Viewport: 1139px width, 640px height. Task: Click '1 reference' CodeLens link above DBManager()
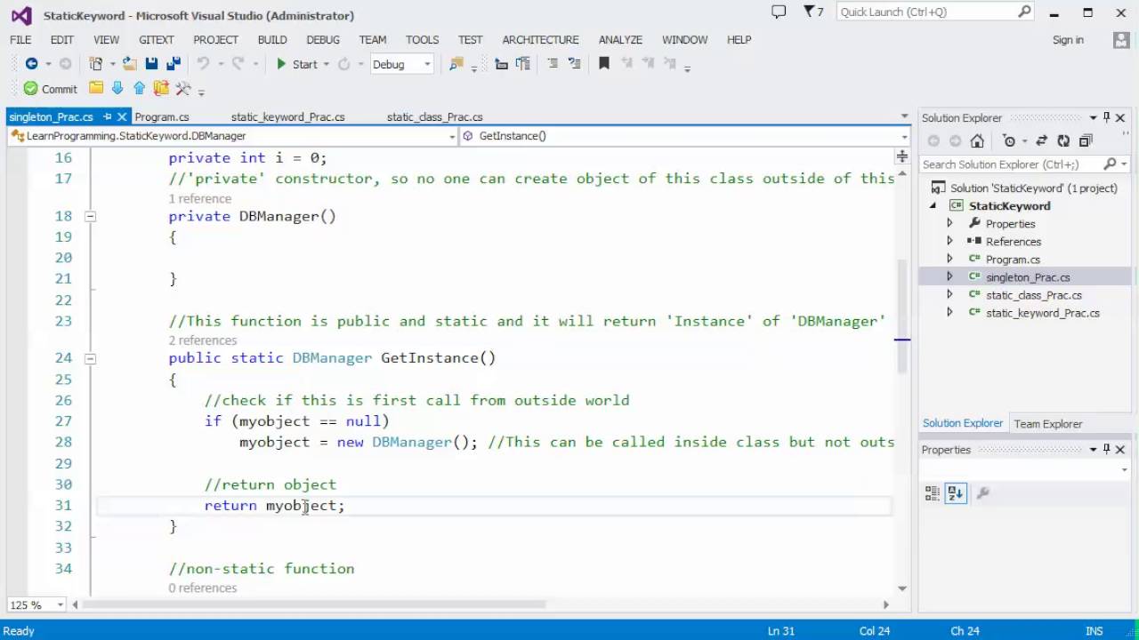click(200, 198)
